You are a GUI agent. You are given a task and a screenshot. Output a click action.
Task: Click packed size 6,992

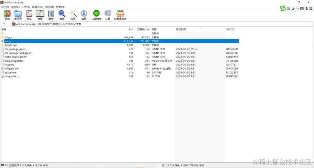coord(146,45)
